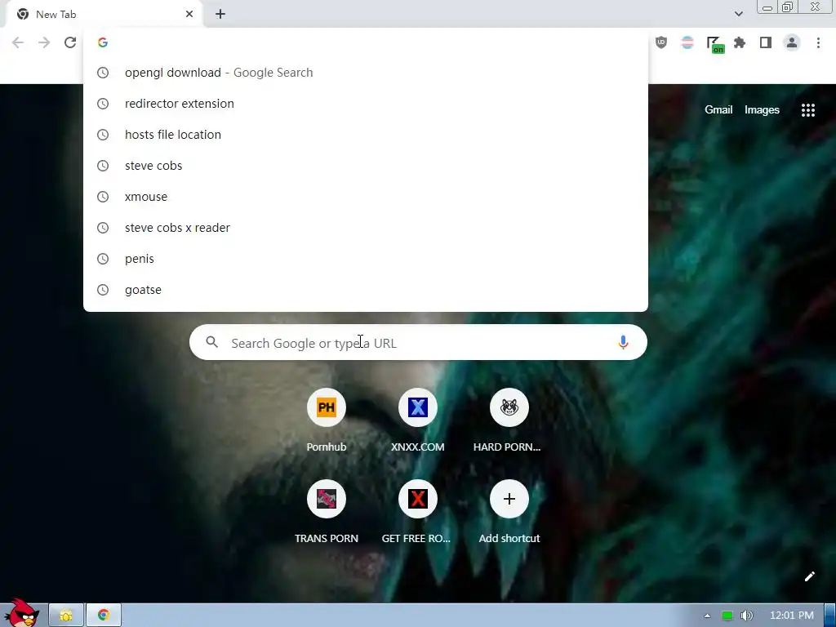Open the GET FREE RO... shortcut tile
836x627 pixels.
(416, 512)
